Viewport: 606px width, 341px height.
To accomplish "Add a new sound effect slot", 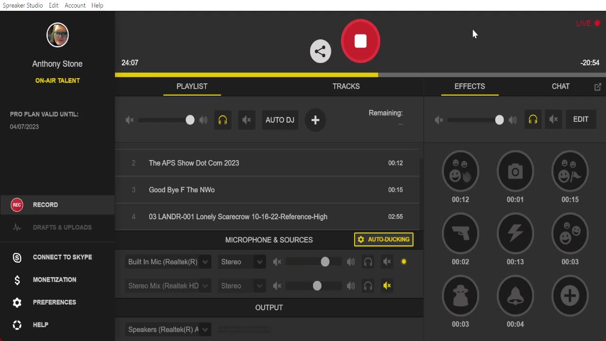I will (x=570, y=296).
